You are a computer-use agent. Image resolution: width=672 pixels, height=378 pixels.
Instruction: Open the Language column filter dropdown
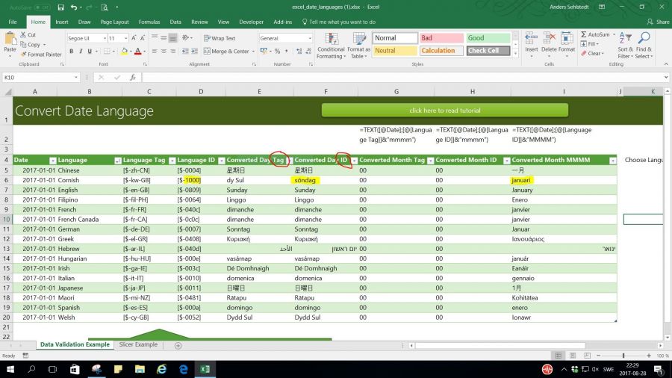(x=117, y=161)
